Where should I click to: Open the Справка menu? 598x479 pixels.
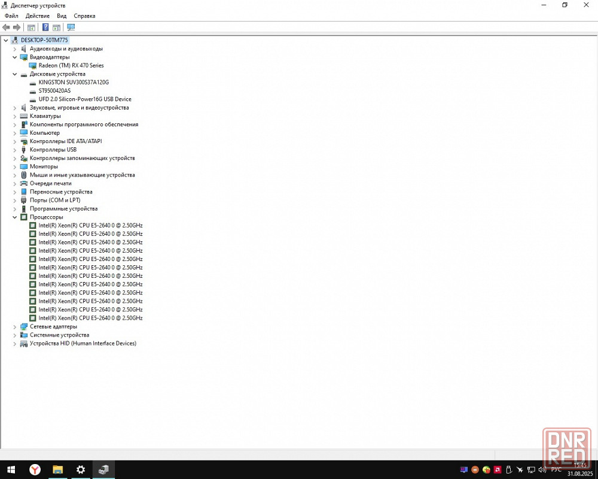pyautogui.click(x=84, y=16)
